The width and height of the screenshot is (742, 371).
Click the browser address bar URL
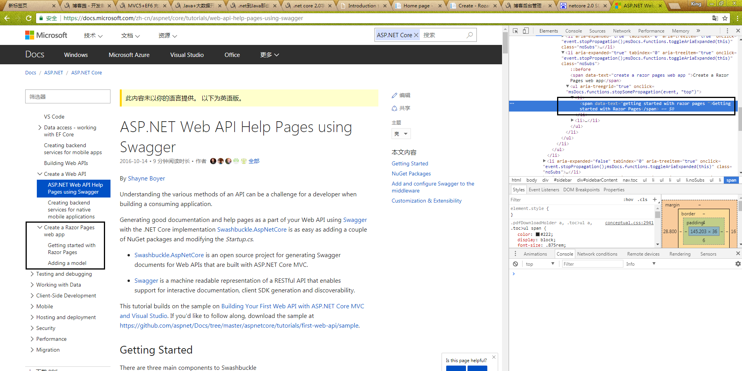[x=183, y=18]
